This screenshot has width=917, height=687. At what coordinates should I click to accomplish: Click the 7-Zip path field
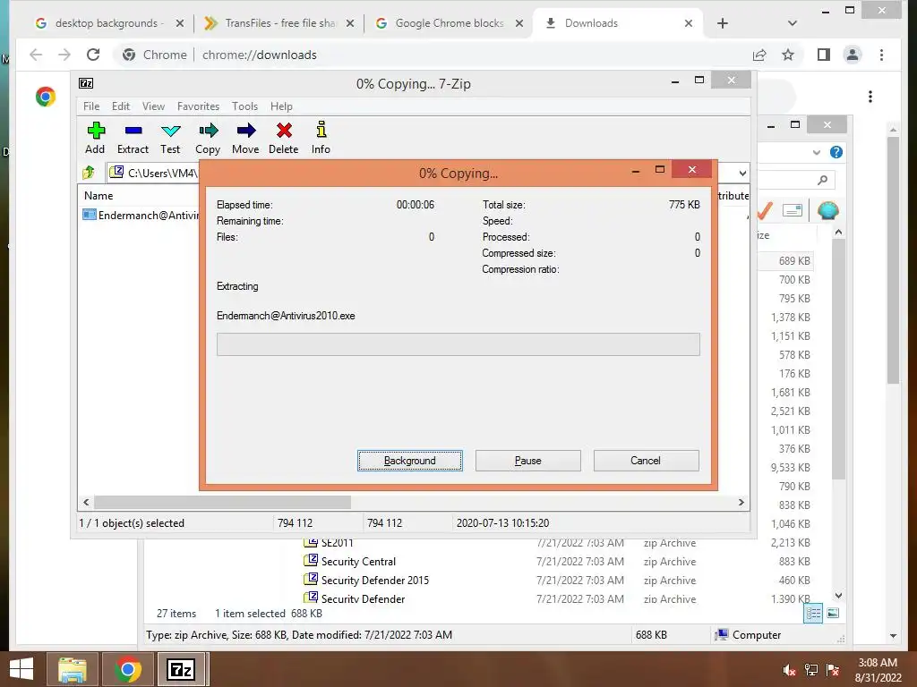(155, 173)
